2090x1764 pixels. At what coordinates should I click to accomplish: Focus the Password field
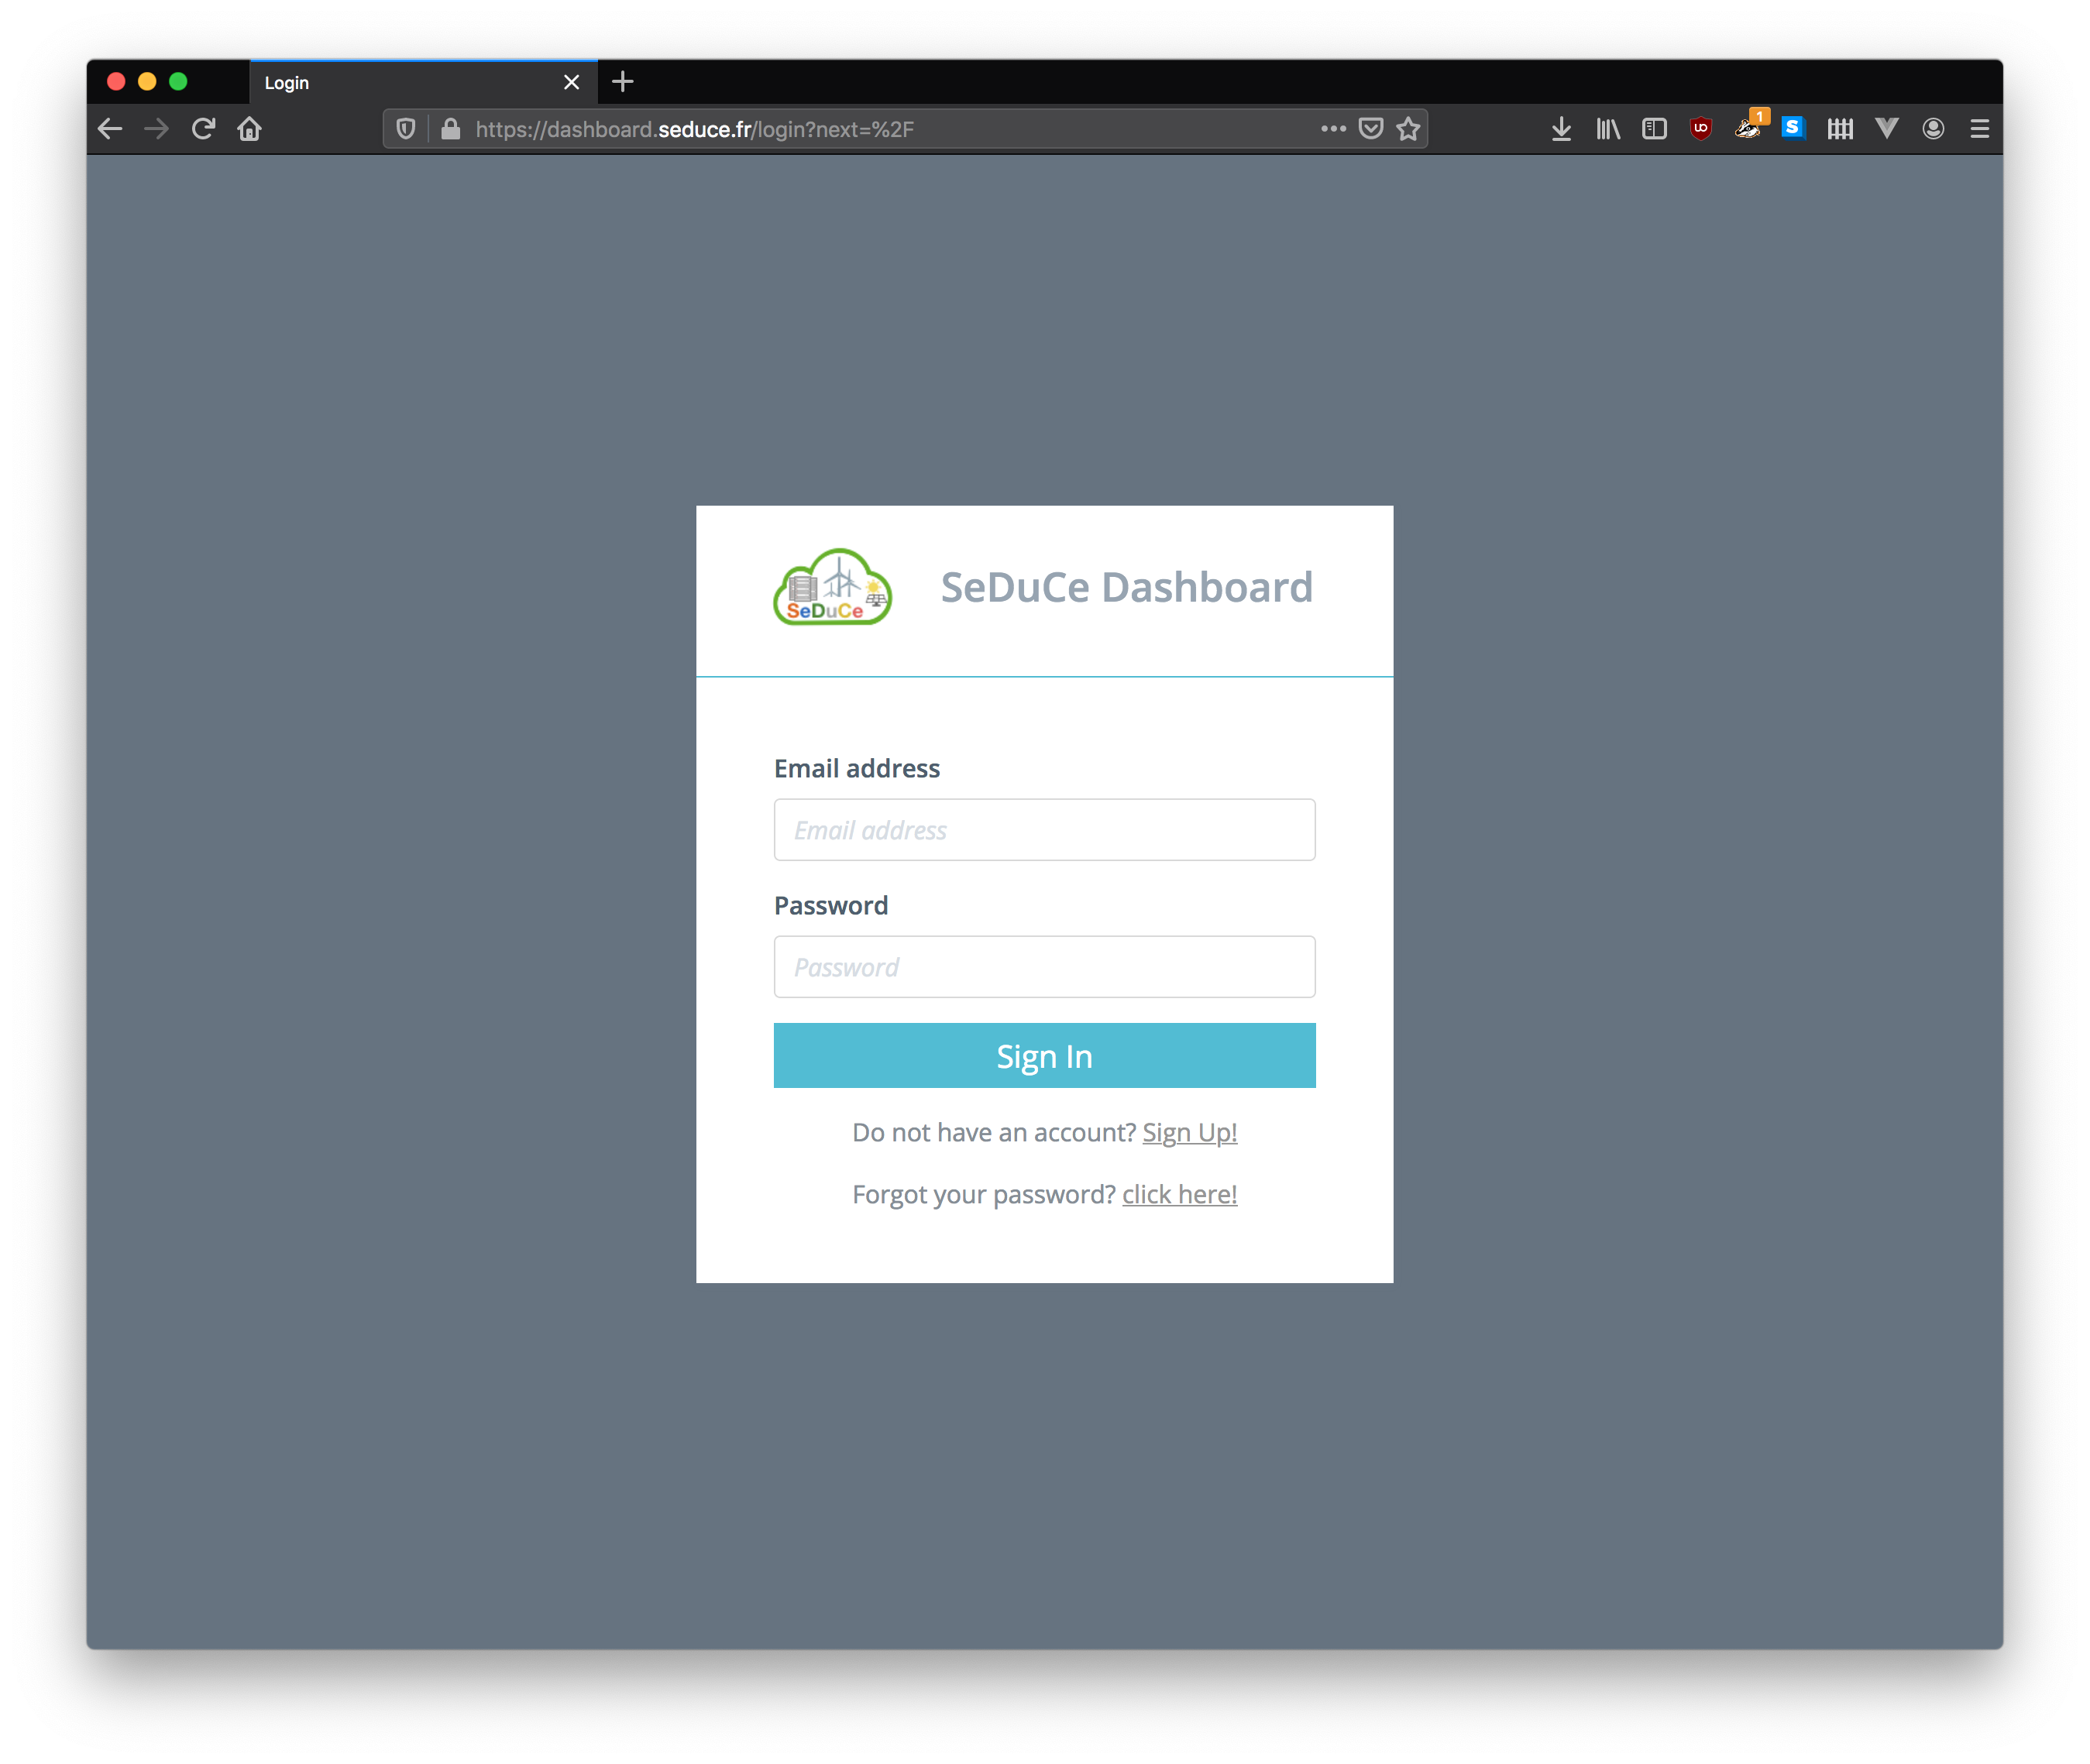coord(1044,967)
